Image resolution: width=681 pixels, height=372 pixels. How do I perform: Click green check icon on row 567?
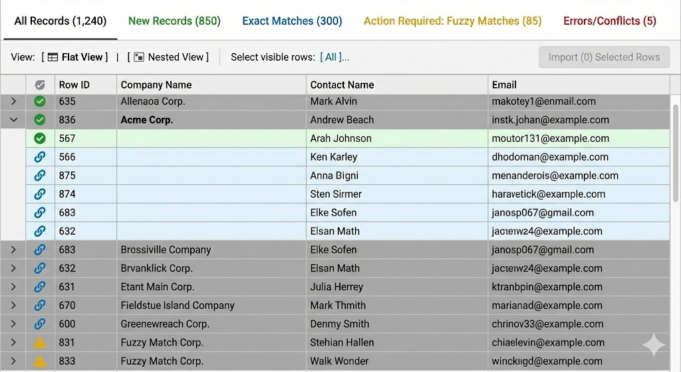40,139
